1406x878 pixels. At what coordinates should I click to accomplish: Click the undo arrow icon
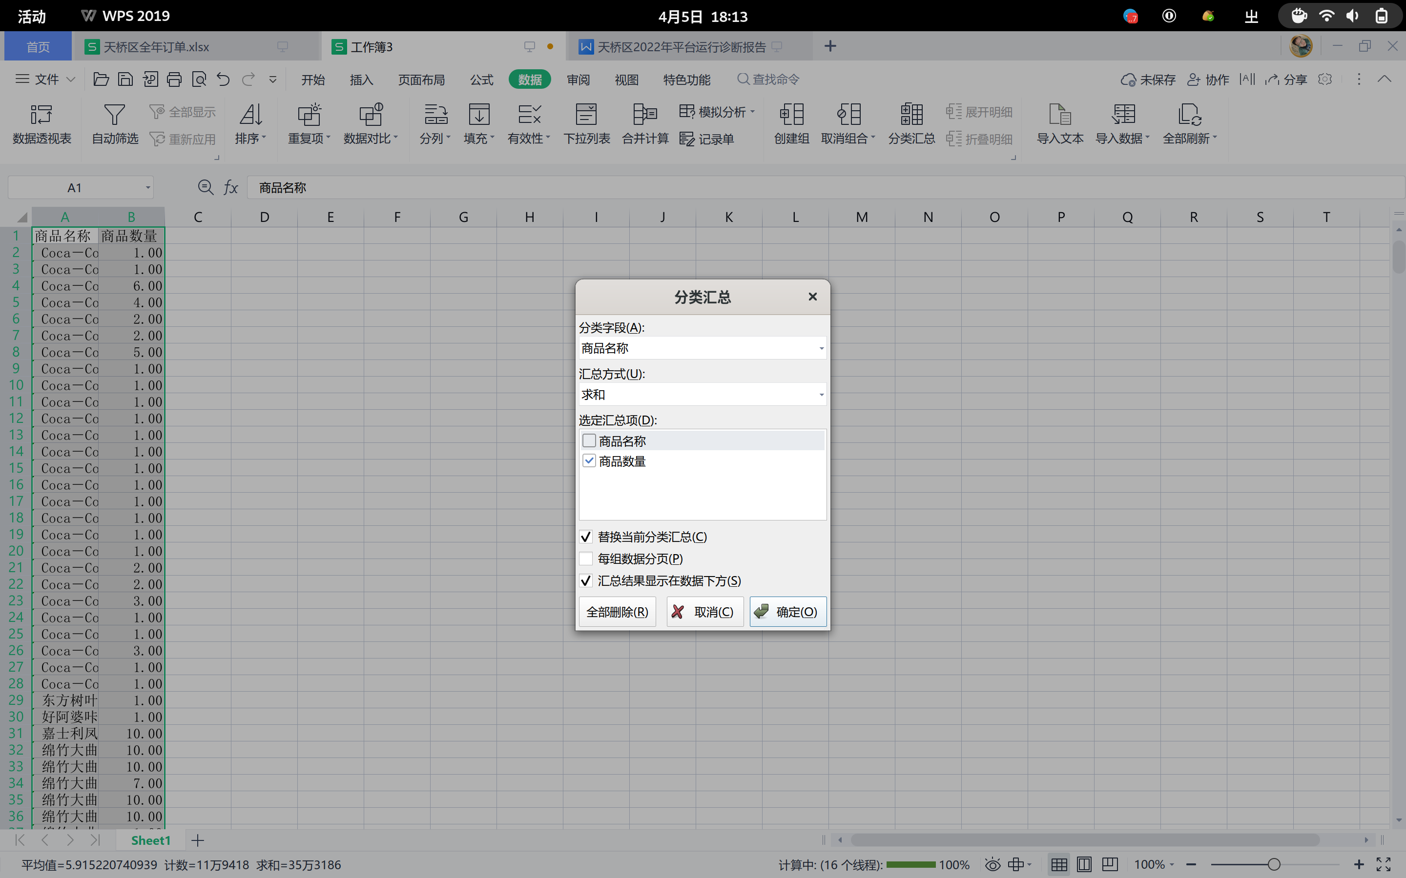pyautogui.click(x=223, y=79)
